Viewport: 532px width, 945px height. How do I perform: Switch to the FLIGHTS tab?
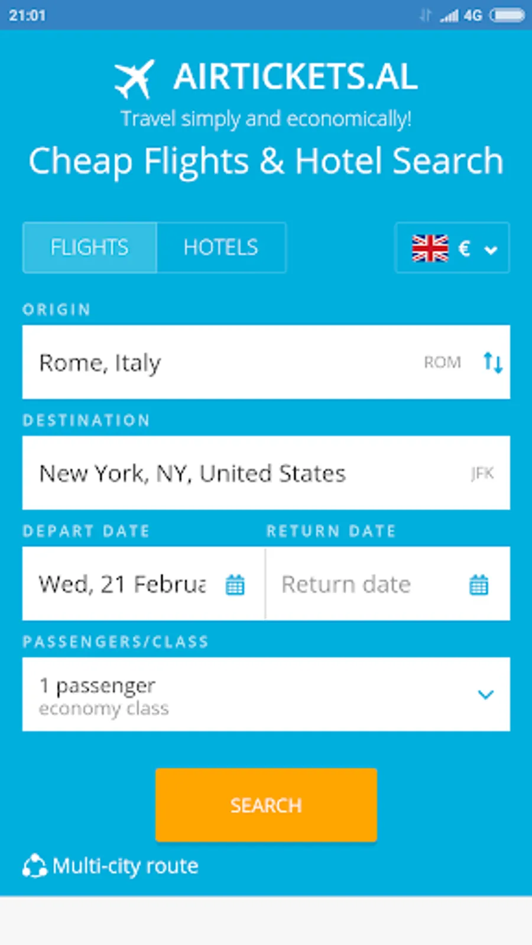point(89,247)
